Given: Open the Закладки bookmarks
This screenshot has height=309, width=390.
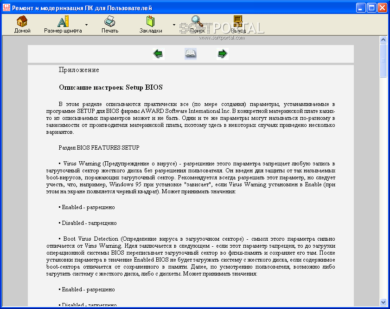Looking at the screenshot, I should tap(150, 25).
